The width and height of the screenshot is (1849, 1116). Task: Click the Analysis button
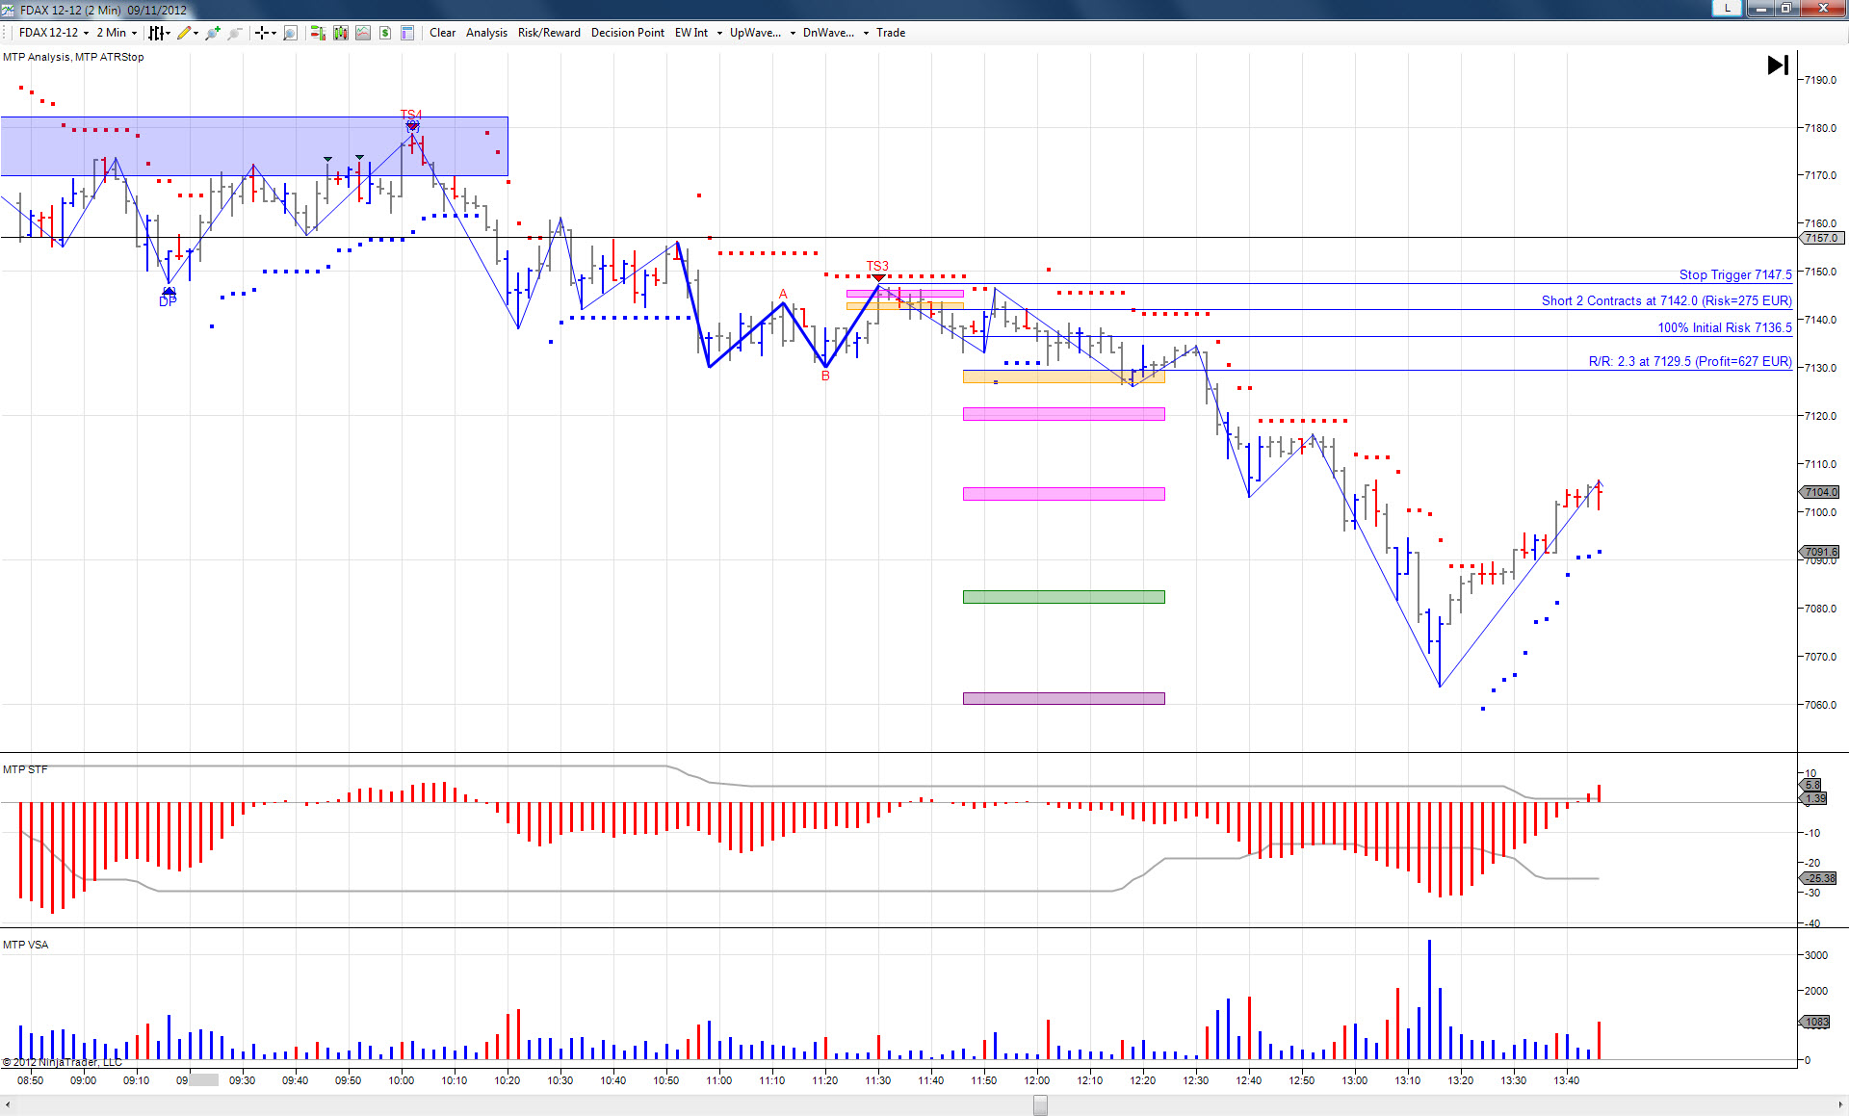pos(486,33)
